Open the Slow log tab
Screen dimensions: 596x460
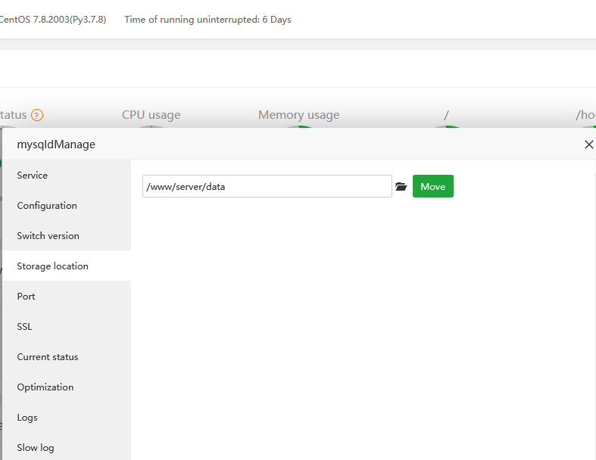pyautogui.click(x=36, y=447)
